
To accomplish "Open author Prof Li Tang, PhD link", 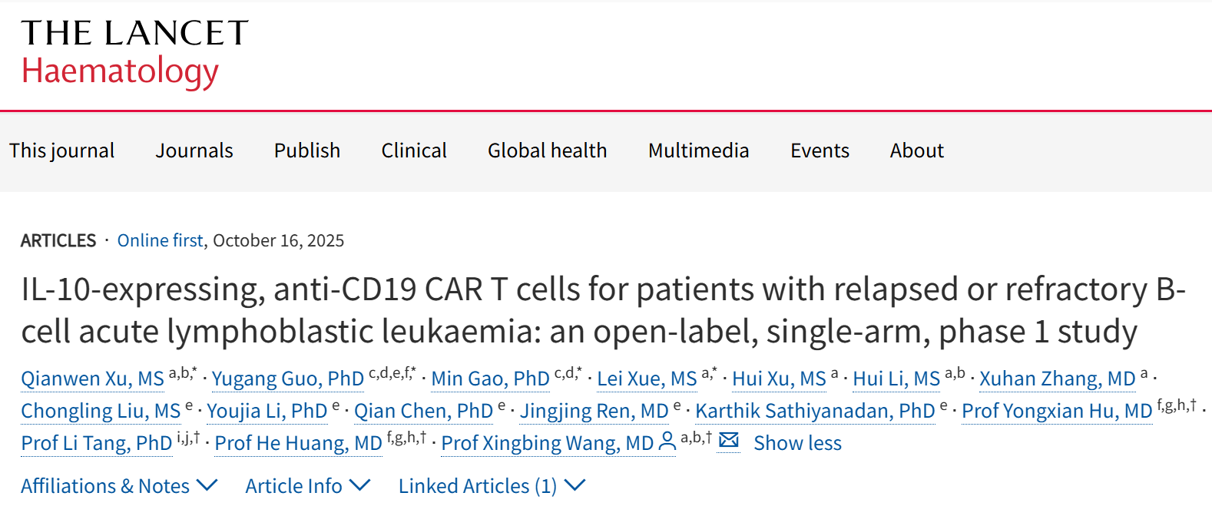I will coord(96,443).
